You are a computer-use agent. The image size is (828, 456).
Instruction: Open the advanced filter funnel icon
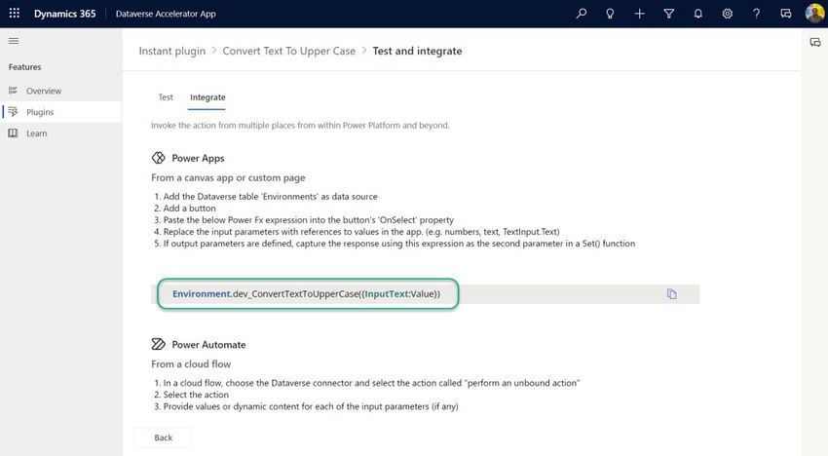tap(668, 14)
